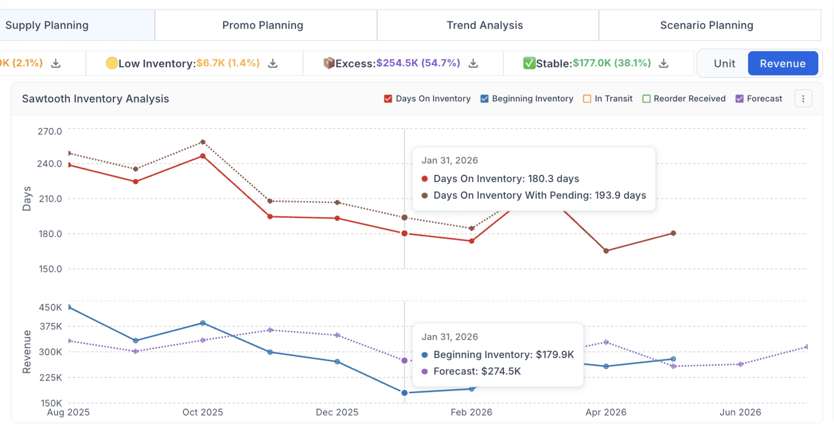Enable the Reorder Received checkbox
This screenshot has height=429, width=834.
click(x=646, y=98)
